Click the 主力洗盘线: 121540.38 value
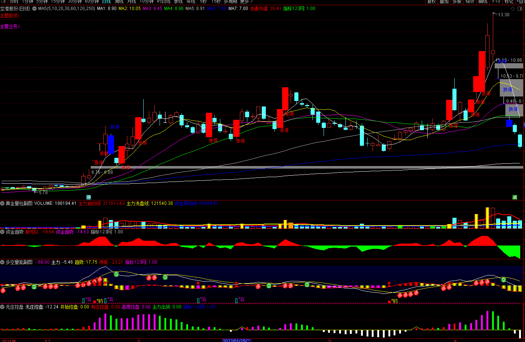The width and height of the screenshot is (525, 342). point(150,203)
